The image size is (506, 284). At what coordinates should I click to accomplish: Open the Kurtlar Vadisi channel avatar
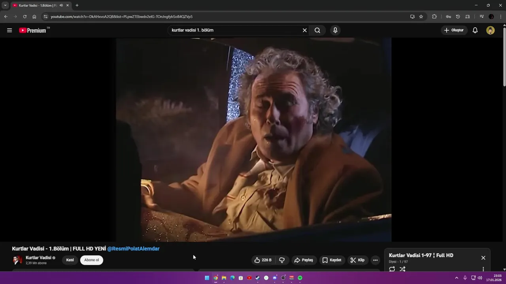18,260
